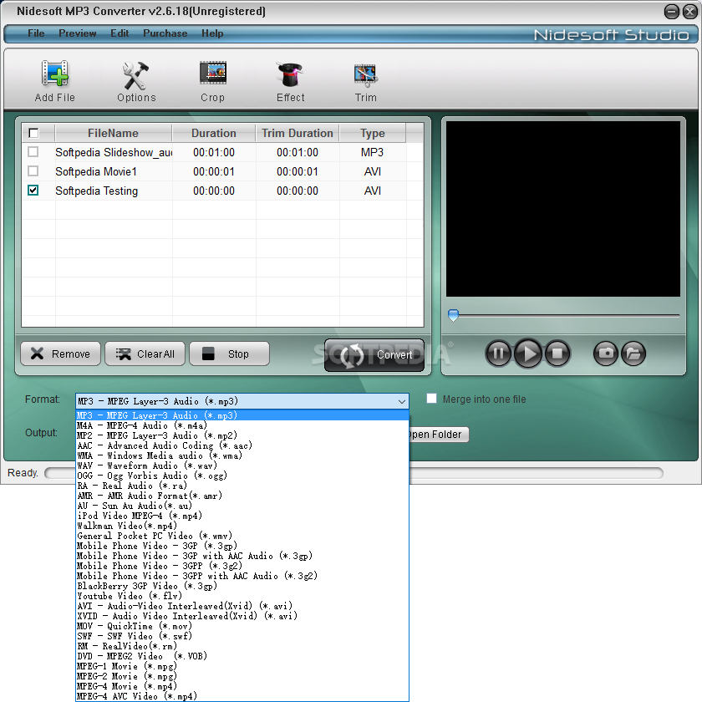The height and width of the screenshot is (702, 702).
Task: Pick MPEG-4 AVC Video option
Action: click(x=242, y=696)
